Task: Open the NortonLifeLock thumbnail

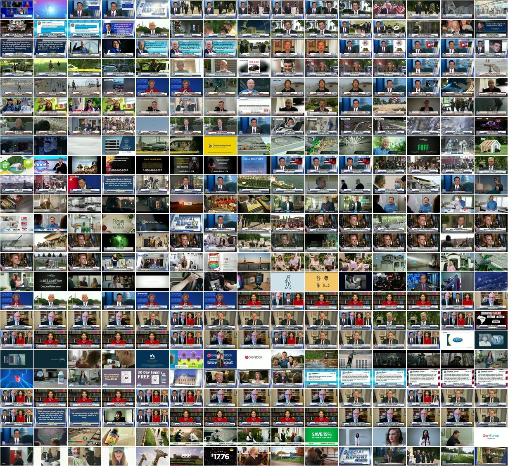Action: pos(152,223)
